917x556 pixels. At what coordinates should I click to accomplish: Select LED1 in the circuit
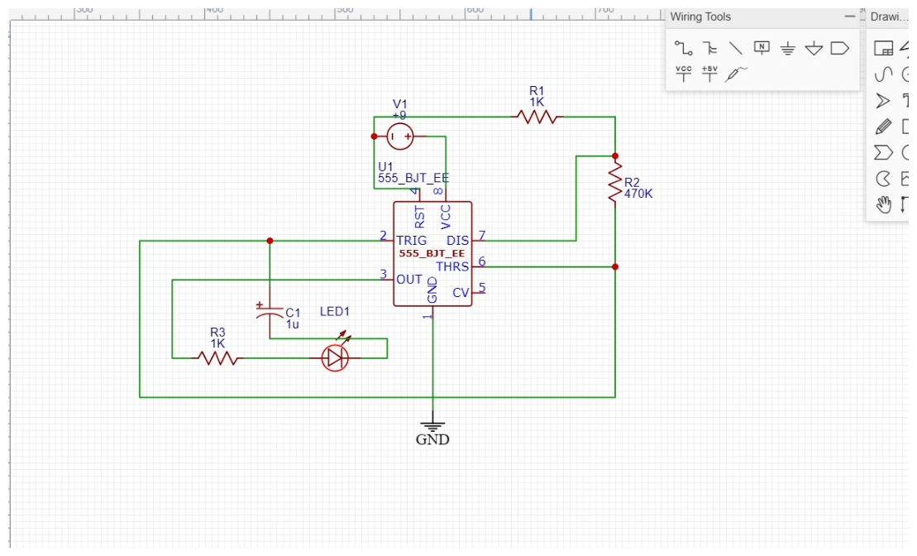click(335, 356)
